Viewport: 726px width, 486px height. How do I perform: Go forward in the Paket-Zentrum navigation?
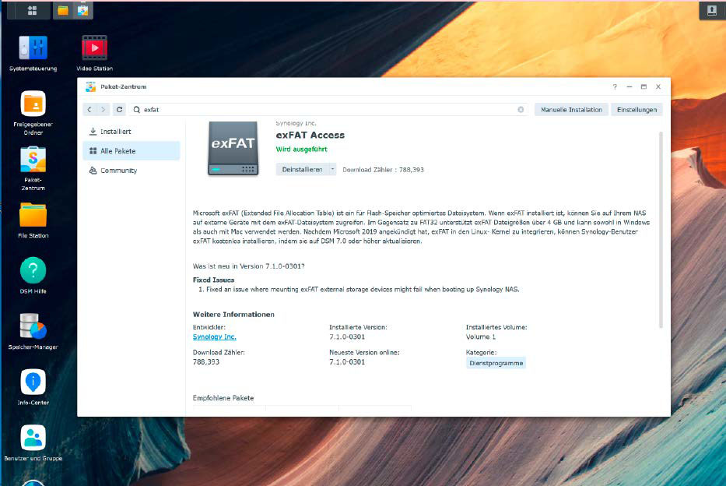tap(103, 110)
